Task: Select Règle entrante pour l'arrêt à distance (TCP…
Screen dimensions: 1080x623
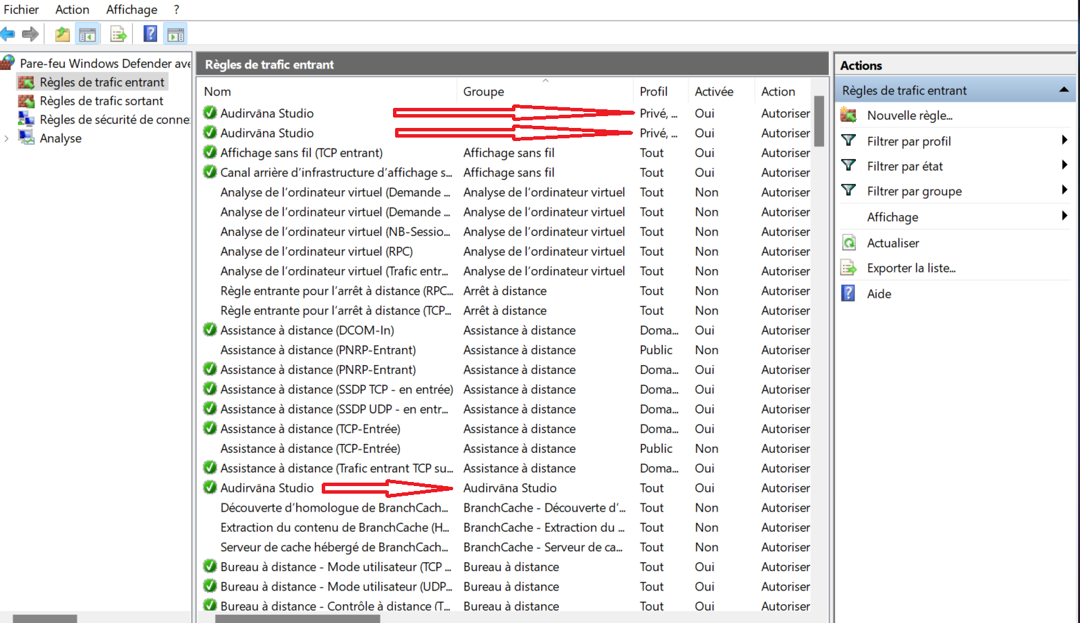Action: click(x=336, y=310)
